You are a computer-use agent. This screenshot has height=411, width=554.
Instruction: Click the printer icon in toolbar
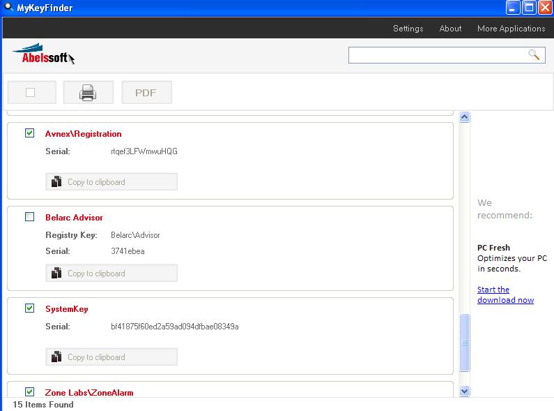88,92
